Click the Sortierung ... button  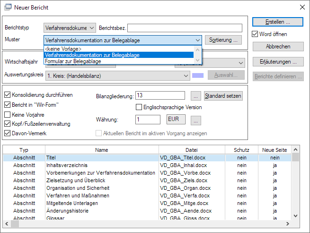tap(223, 40)
